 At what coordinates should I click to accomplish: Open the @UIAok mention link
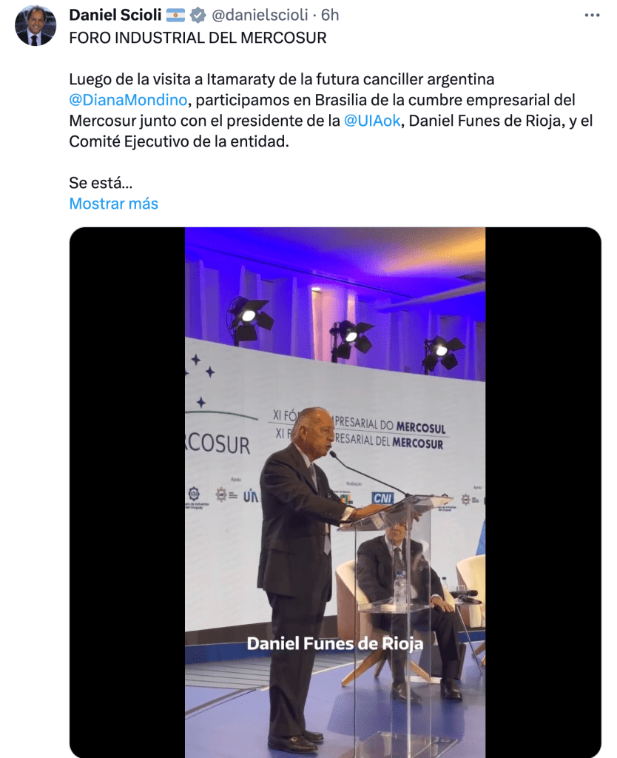pyautogui.click(x=372, y=121)
